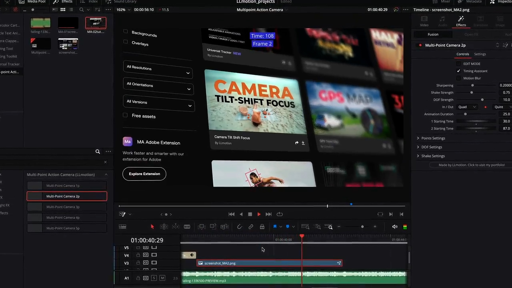Play the timeline in reverse
The width and height of the screenshot is (512, 288).
click(x=241, y=214)
